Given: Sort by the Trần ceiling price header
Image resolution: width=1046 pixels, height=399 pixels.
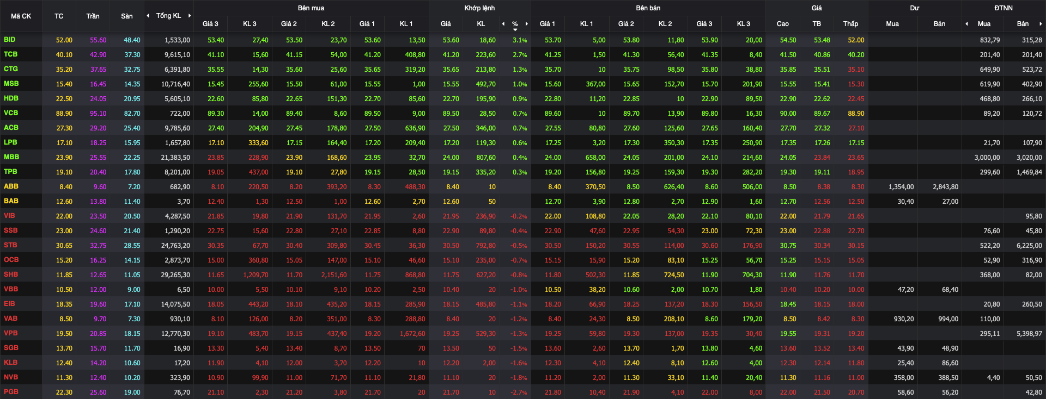Looking at the screenshot, I should click(x=93, y=16).
